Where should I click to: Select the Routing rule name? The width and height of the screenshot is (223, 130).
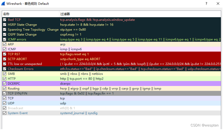click(x=13, y=88)
